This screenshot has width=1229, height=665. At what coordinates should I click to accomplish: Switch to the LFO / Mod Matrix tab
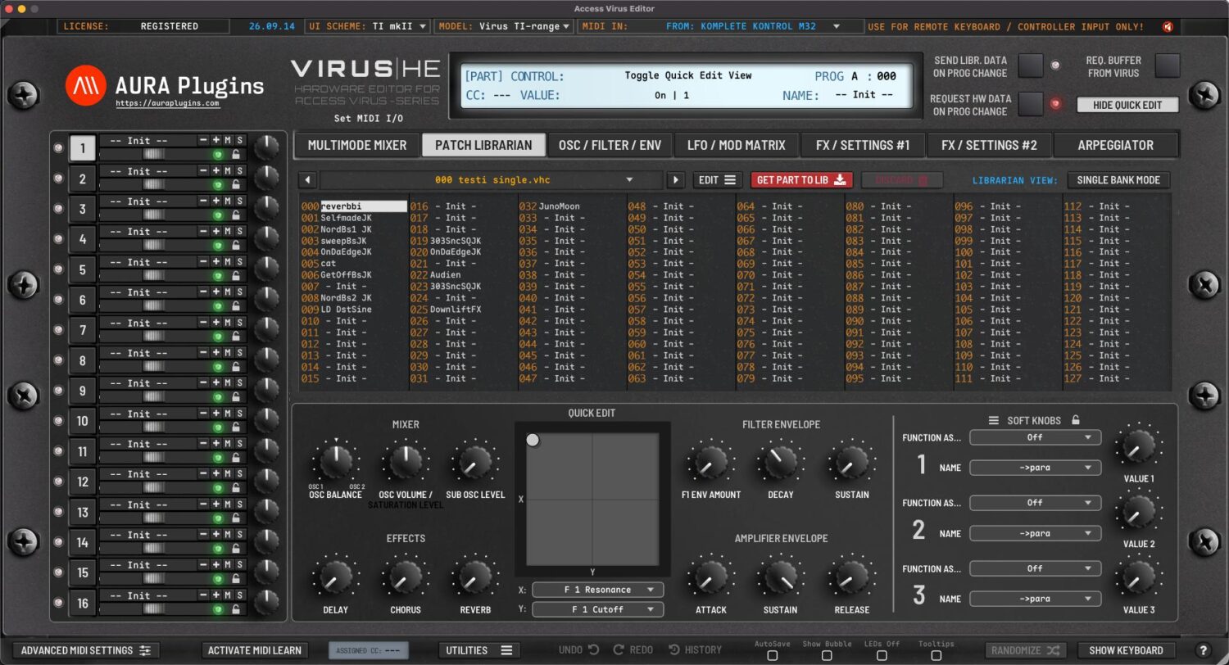[x=736, y=145]
